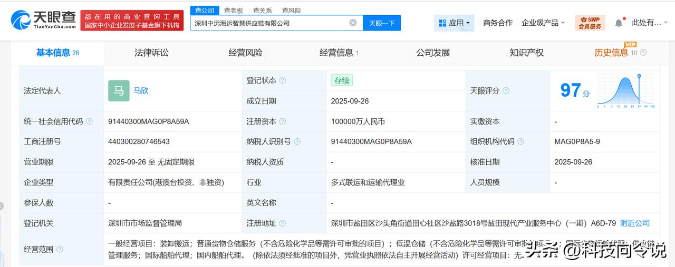Viewport: 675px width, 267px height.
Task: Select the 注册地址 text 深圳市盐田区沙头角街道
Action: click(372, 223)
